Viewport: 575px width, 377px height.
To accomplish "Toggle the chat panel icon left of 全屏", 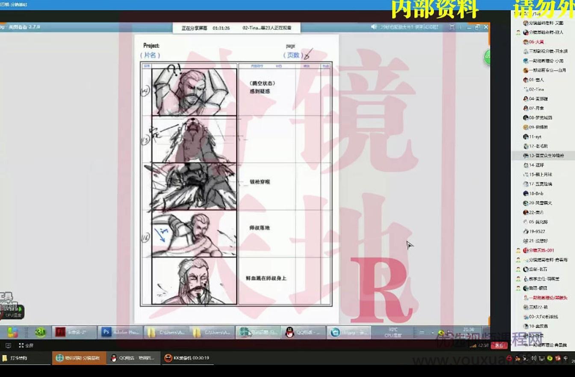I will coord(8,345).
